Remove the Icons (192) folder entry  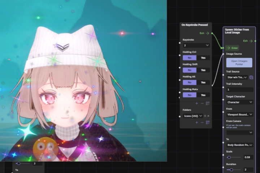pyautogui.click(x=208, y=116)
